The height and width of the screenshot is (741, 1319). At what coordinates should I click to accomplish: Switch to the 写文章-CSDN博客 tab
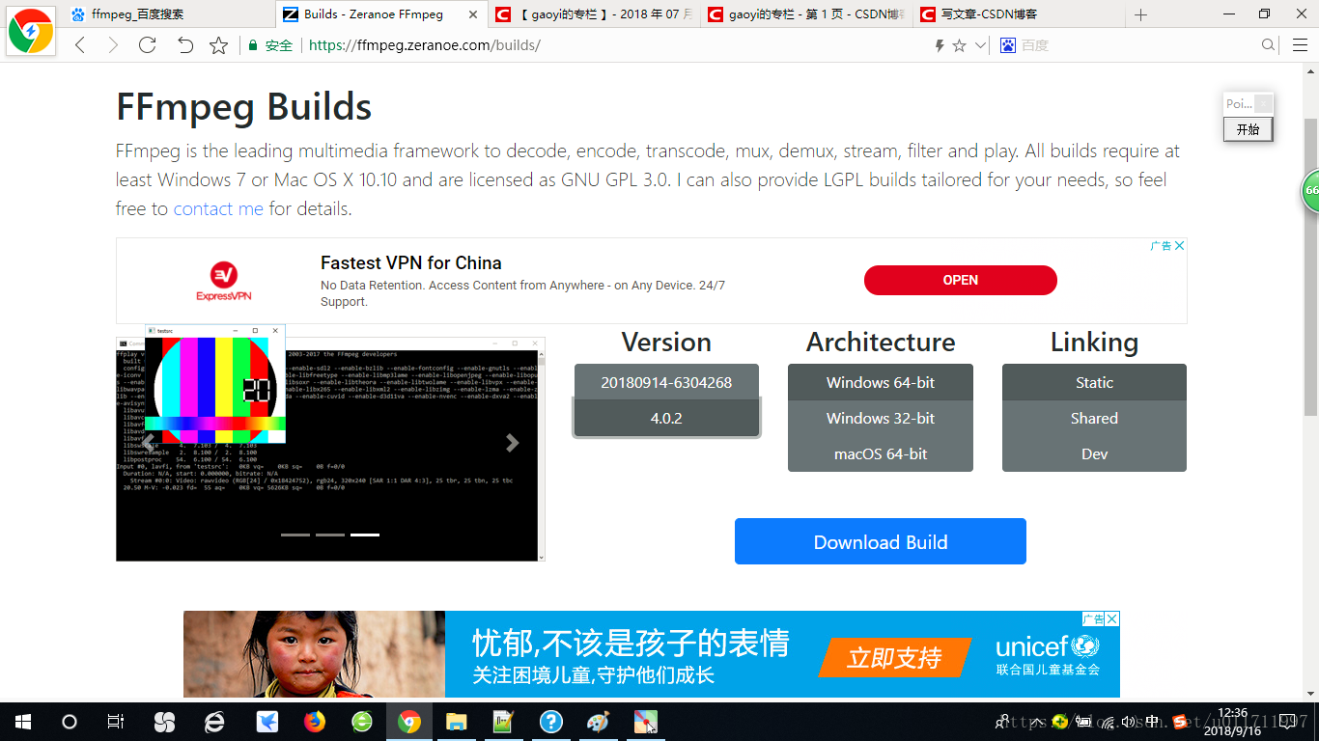1018,14
